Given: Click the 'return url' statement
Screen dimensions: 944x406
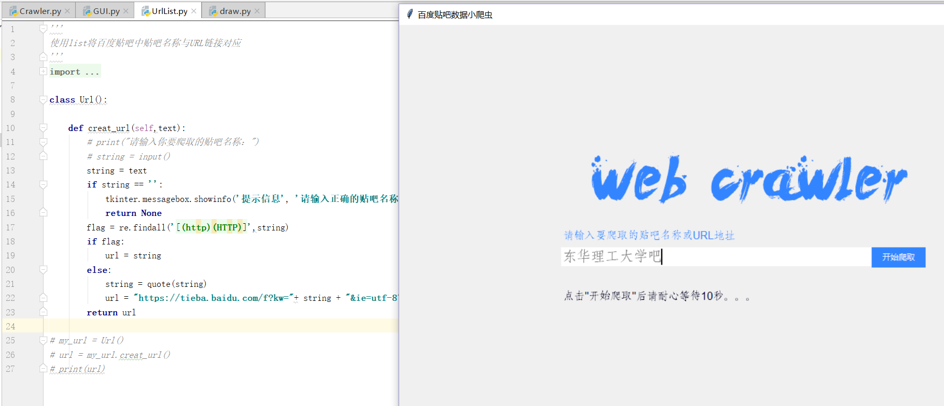Looking at the screenshot, I should (111, 312).
